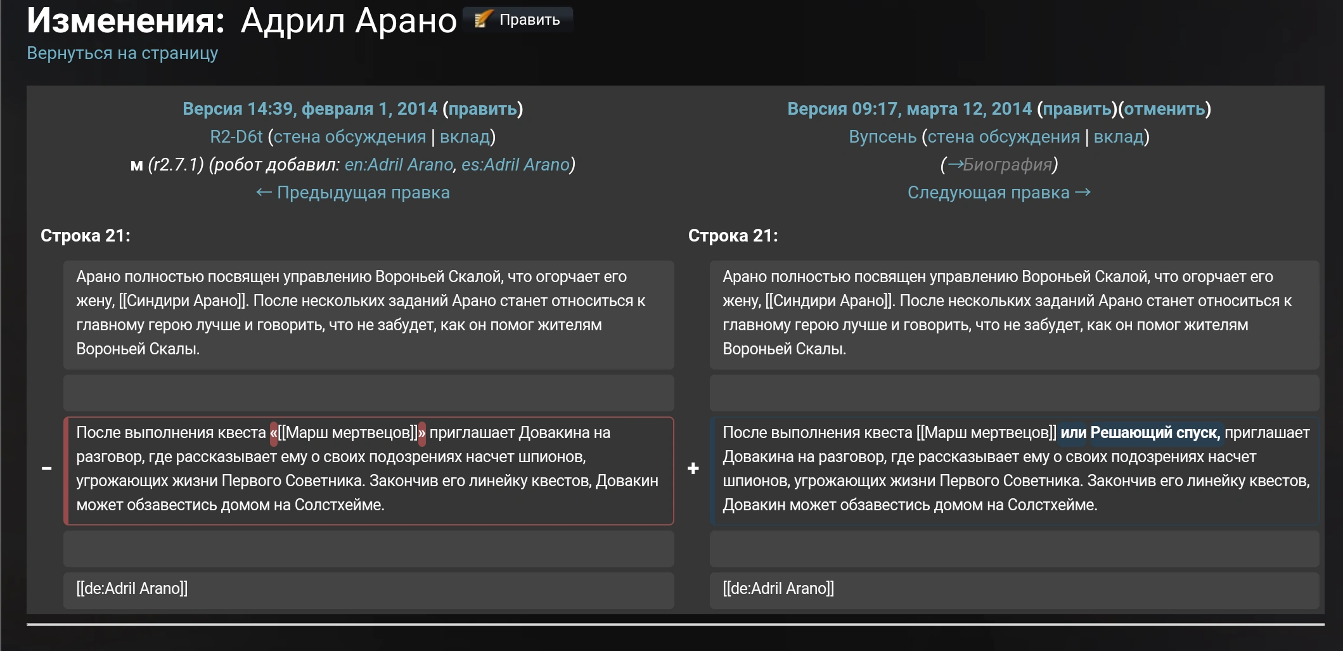This screenshot has height=651, width=1343.
Task: Open the R2-D6t user page
Action: tap(236, 137)
